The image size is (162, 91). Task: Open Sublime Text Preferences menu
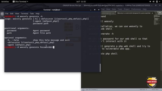click(x=136, y=9)
